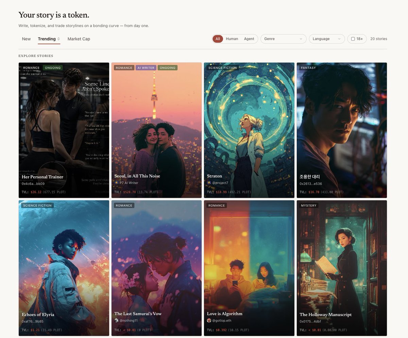Click the @nothing11 avatar icon
408x338 pixels.
116,320
